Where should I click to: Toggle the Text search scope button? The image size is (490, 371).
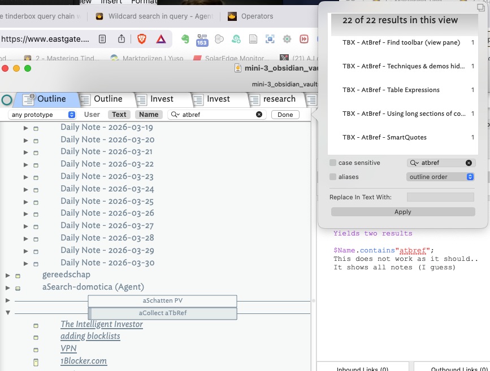[x=119, y=115]
